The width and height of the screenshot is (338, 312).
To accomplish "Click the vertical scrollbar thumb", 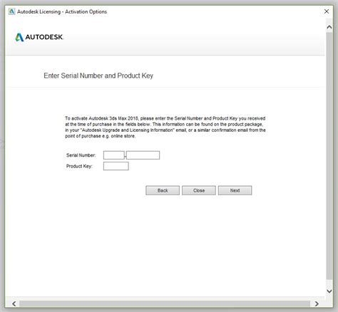I will [329, 156].
